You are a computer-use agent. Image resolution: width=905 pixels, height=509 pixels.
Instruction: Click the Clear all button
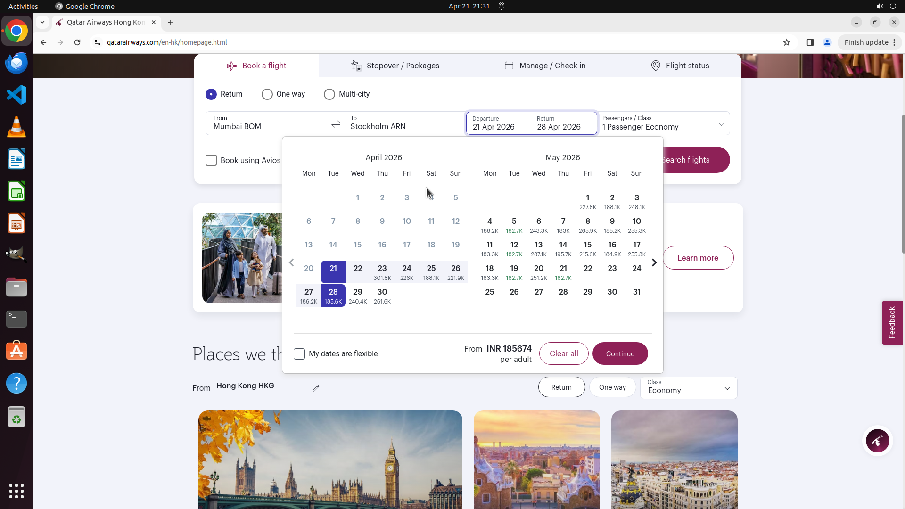pyautogui.click(x=564, y=354)
